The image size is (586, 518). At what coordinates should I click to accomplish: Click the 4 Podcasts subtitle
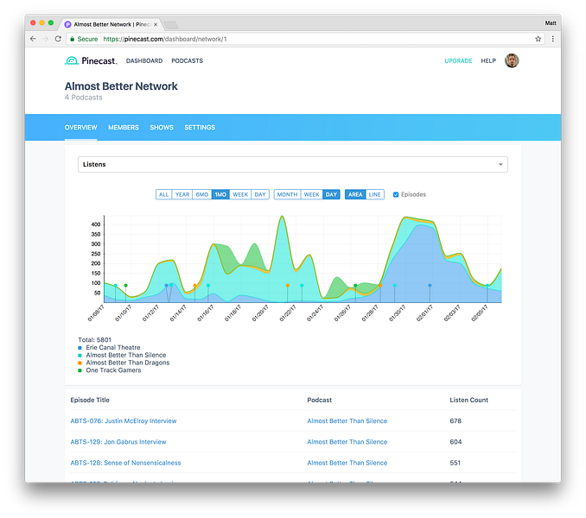coord(83,98)
